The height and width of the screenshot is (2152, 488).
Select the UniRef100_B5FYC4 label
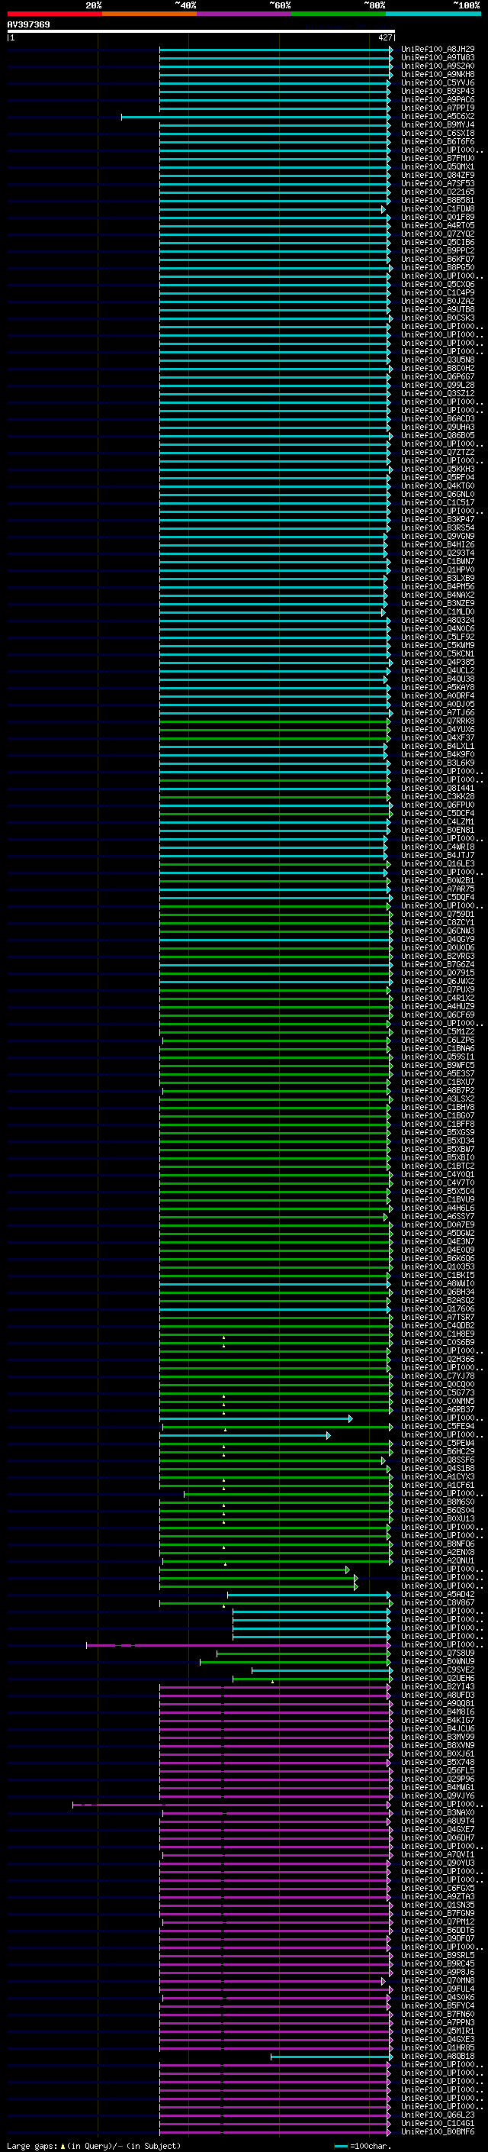tap(438, 2005)
